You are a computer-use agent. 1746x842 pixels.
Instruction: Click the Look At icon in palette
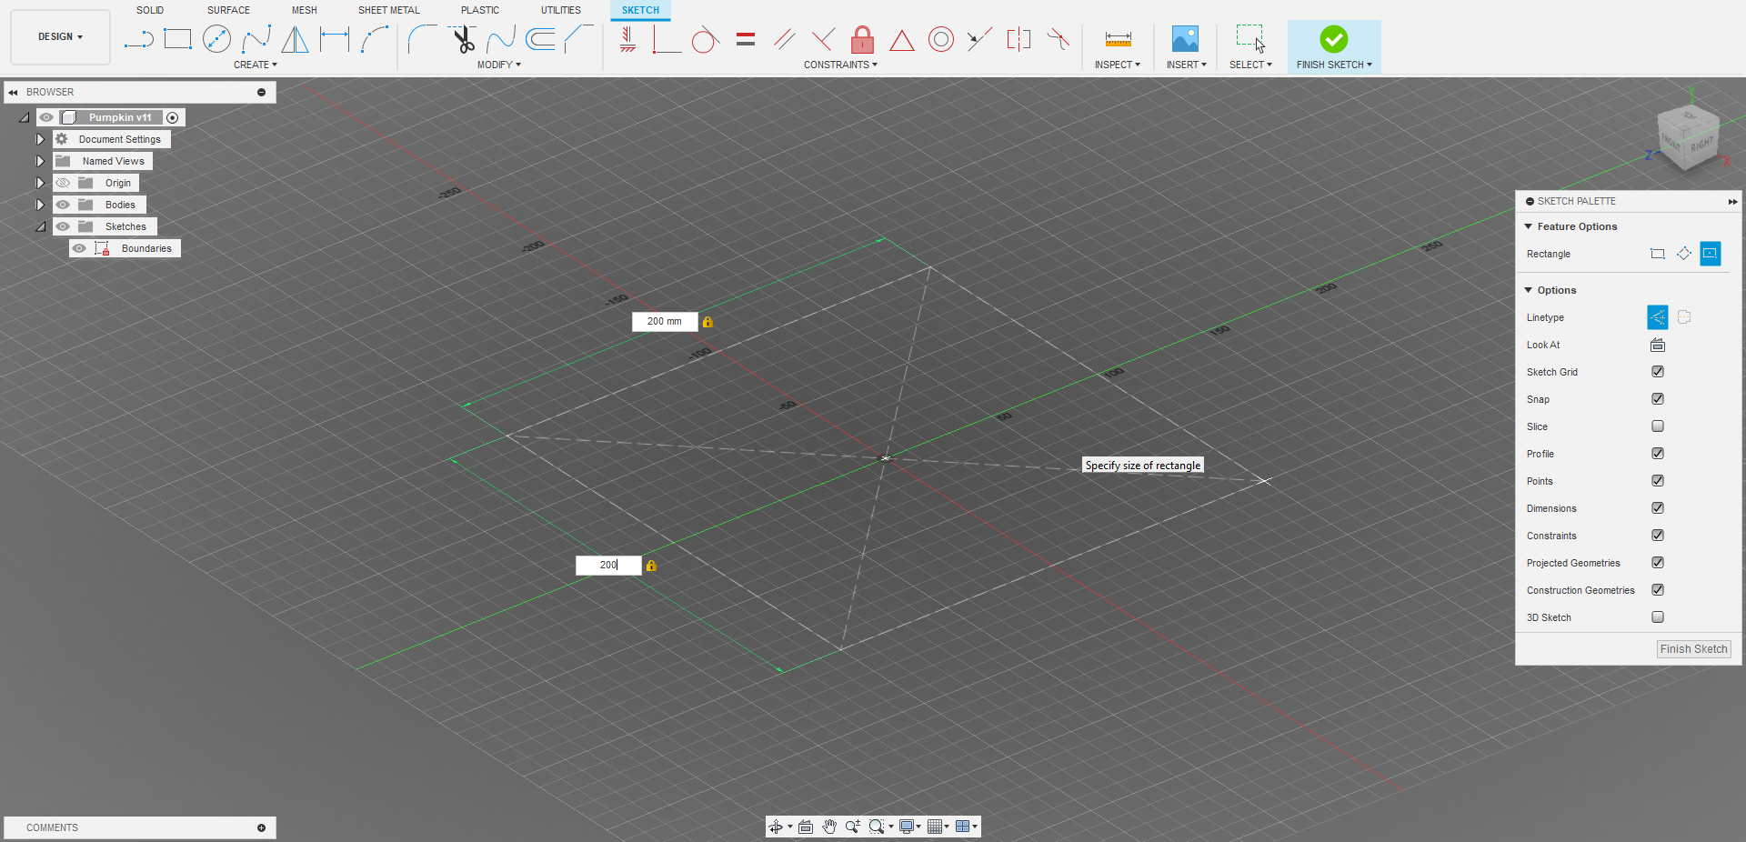coord(1658,345)
